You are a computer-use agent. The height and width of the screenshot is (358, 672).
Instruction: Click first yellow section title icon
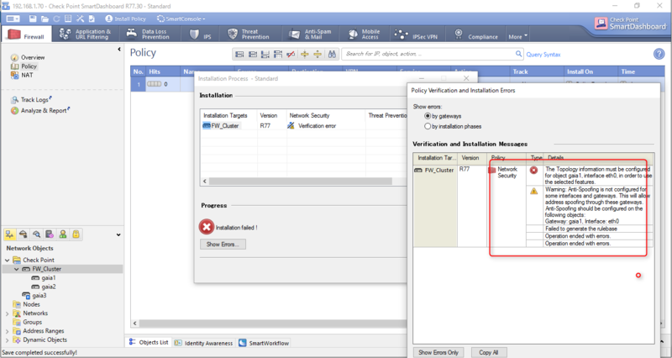point(305,54)
